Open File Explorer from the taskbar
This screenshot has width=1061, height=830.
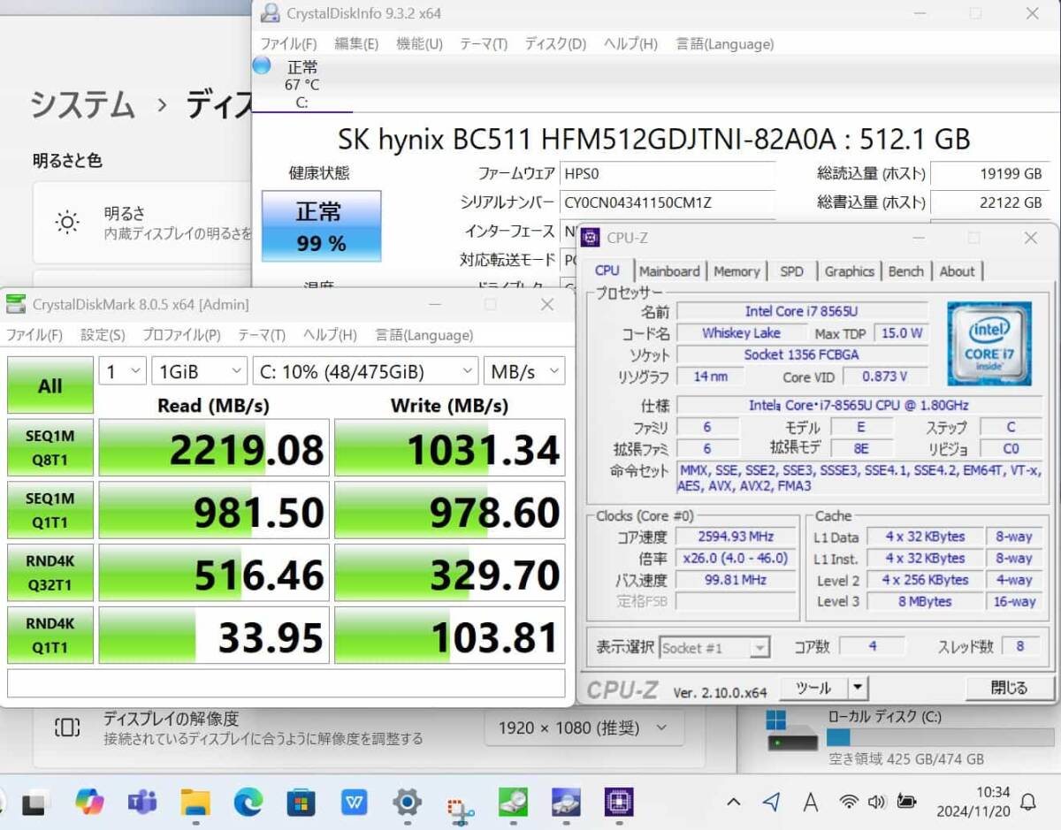pyautogui.click(x=195, y=803)
